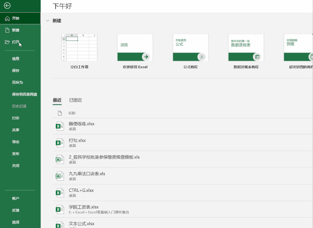The width and height of the screenshot is (313, 228).
Task: Select 新建 in the sidebar
Action: (20, 30)
